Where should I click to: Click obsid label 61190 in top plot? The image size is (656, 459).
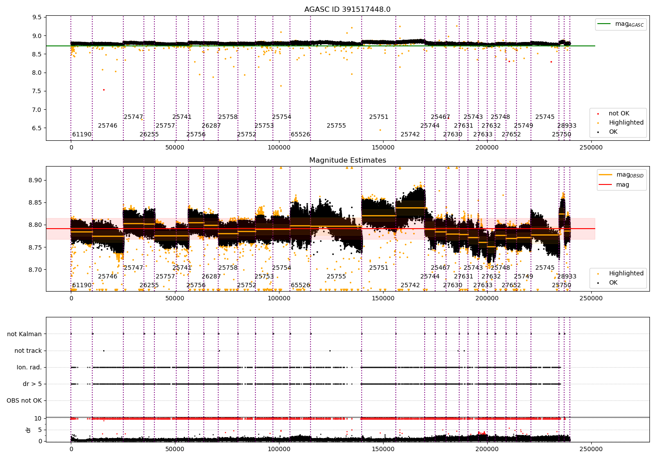coord(82,135)
